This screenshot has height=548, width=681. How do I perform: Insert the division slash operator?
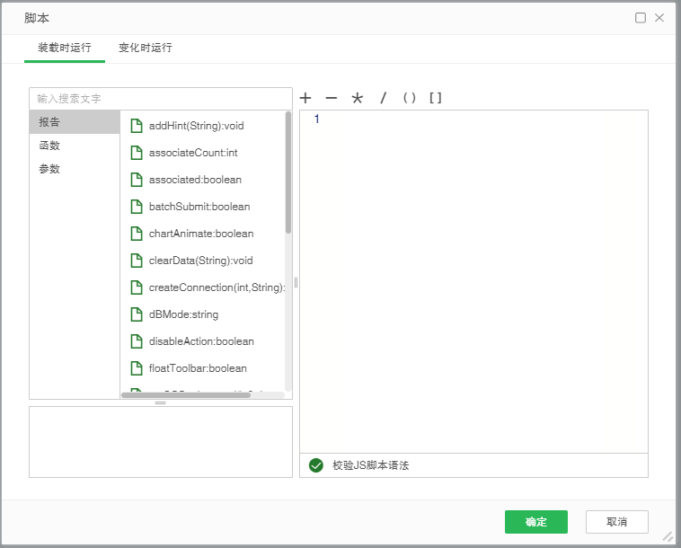(x=383, y=98)
